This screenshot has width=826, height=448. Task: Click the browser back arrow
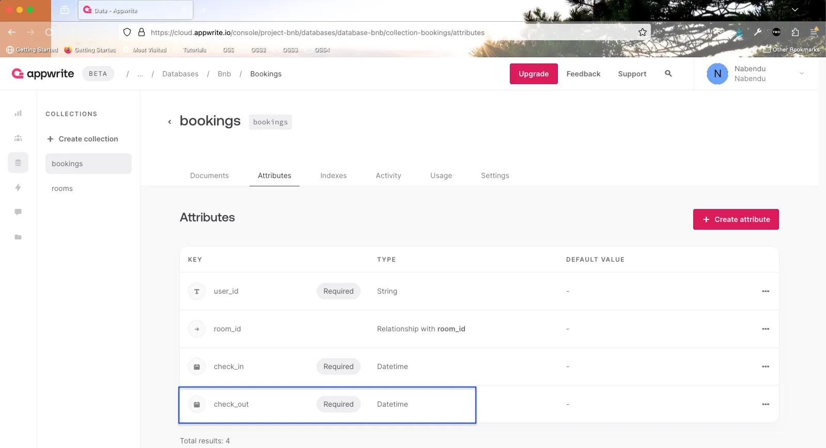coord(12,32)
